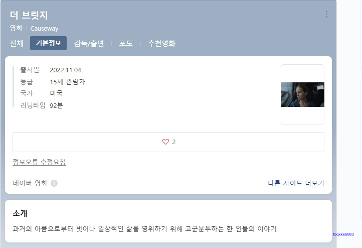
Task: Click the heart like icon
Action: [x=165, y=142]
